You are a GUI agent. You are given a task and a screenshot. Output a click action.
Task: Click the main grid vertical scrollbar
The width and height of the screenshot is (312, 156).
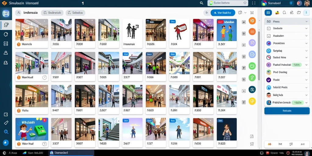pos(259,56)
